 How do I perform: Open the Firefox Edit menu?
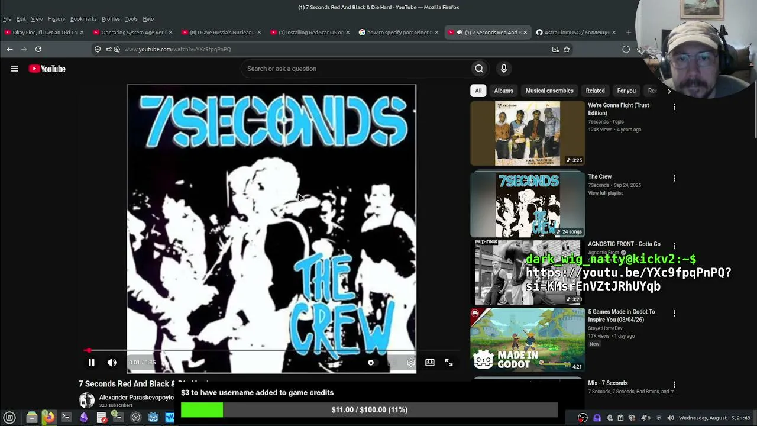coord(21,19)
